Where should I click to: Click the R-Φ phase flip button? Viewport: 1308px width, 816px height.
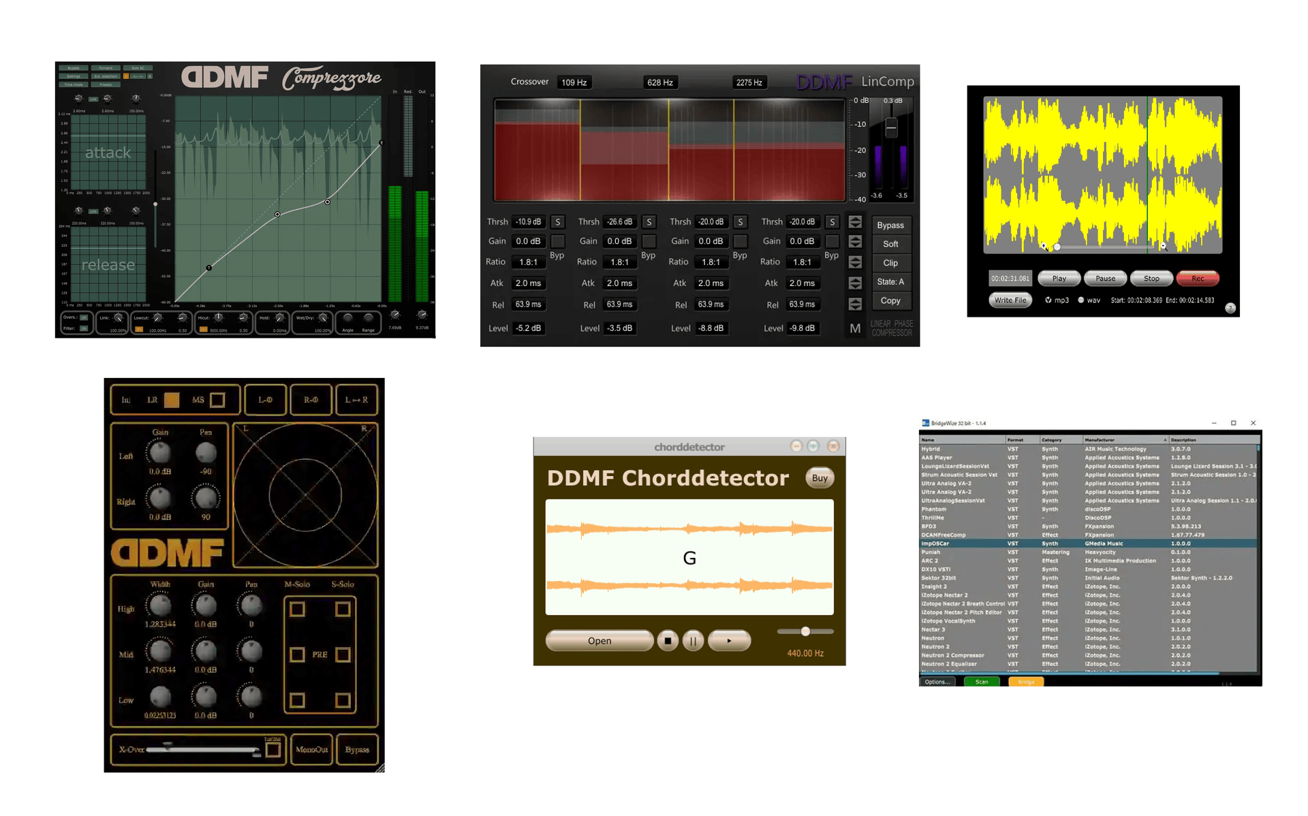click(311, 400)
